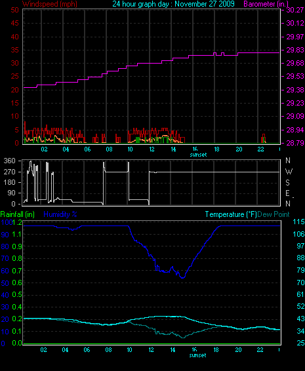Click the Barometer (in.) axis title
Image resolution: width=305 pixels, height=371 pixels.
pyautogui.click(x=266, y=4)
